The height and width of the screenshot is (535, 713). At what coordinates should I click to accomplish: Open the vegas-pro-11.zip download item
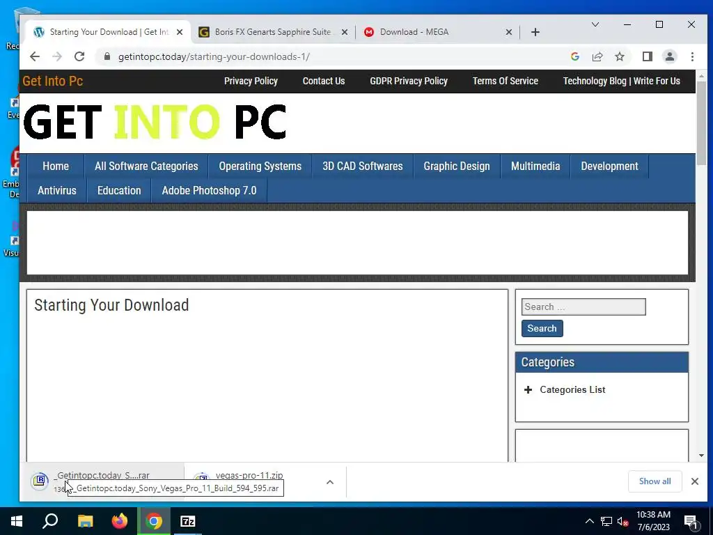(x=249, y=475)
